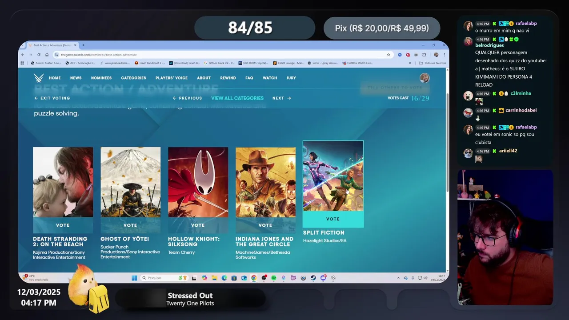The width and height of the screenshot is (569, 320).
Task: Vote for Hollow Knight: Silksong
Action: pos(198,225)
